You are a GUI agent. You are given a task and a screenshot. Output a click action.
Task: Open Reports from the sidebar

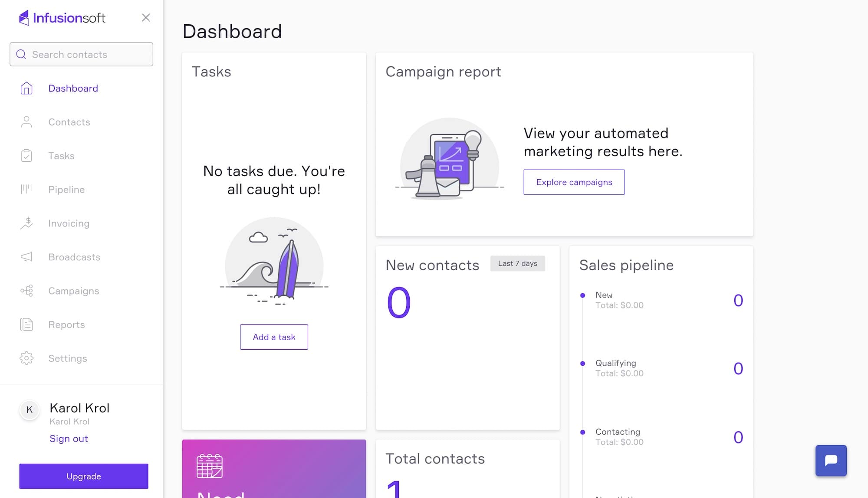[66, 324]
